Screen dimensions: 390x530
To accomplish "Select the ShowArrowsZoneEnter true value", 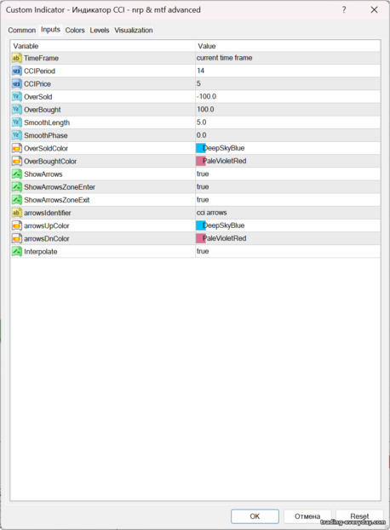I will click(x=203, y=186).
